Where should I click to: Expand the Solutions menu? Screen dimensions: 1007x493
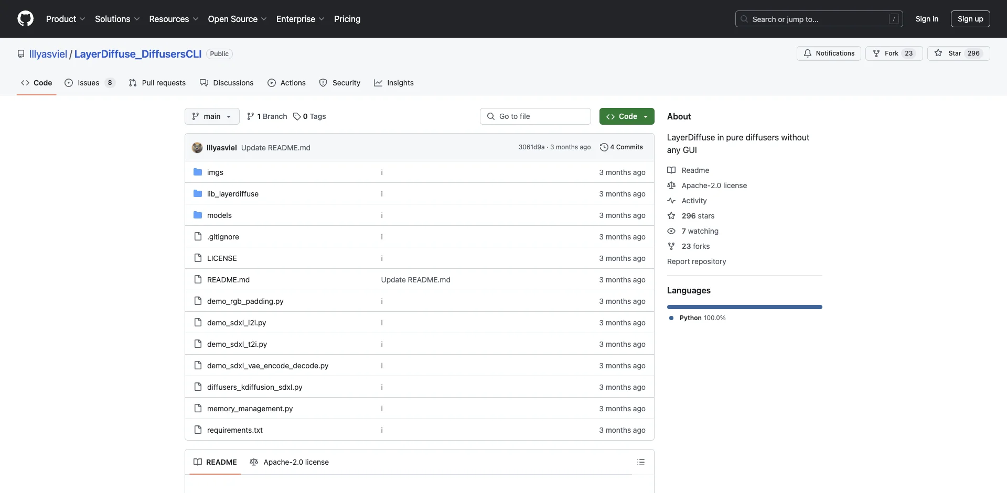point(117,19)
